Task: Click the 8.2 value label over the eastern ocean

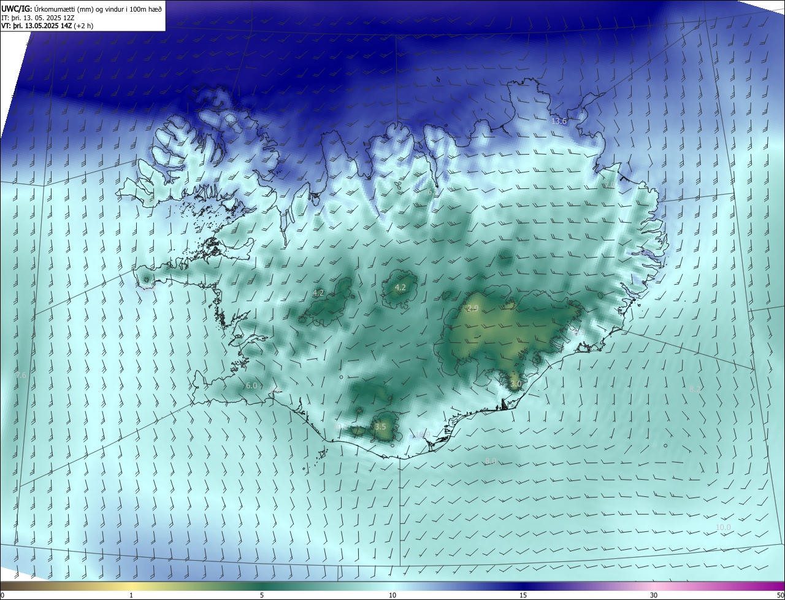Action: click(695, 389)
